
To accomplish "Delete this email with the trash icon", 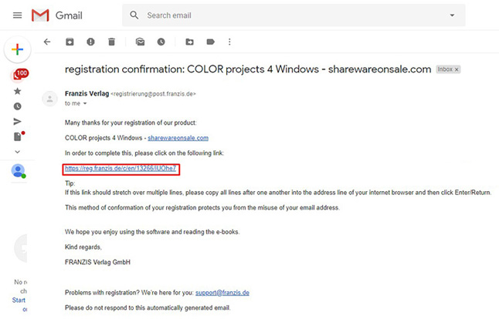I will [111, 42].
